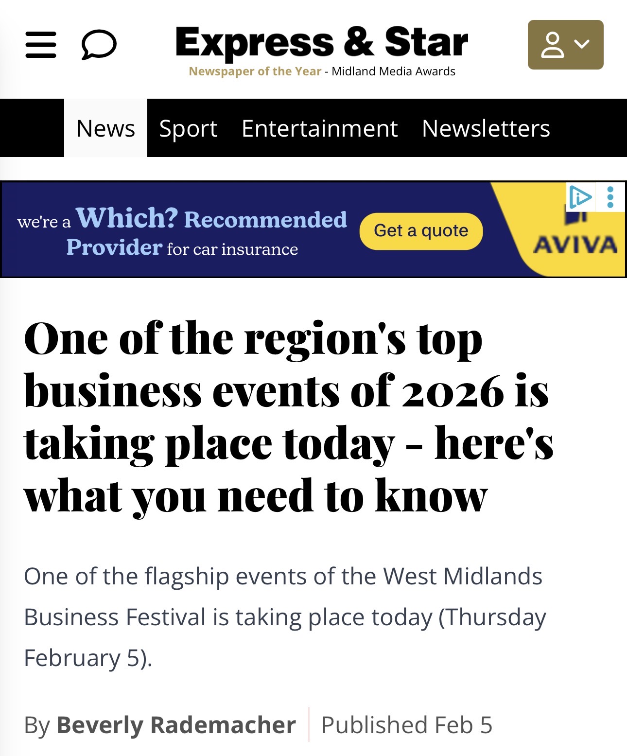Viewport: 627px width, 756px height.
Task: Click the Midland Media Awards text
Action: [393, 71]
